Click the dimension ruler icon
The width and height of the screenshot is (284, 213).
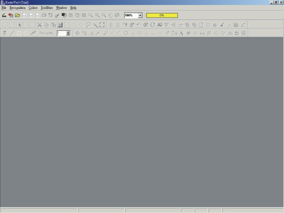pyautogui.click(x=202, y=33)
